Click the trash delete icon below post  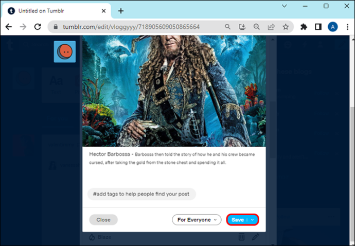[241, 237]
